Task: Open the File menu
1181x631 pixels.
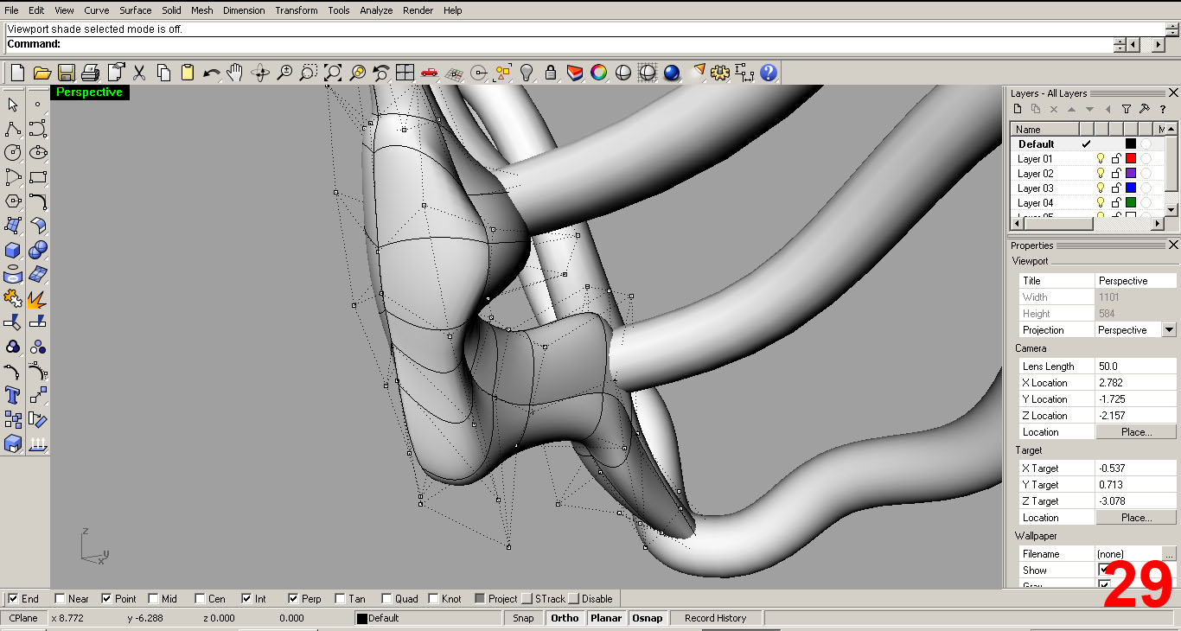Action: [11, 10]
